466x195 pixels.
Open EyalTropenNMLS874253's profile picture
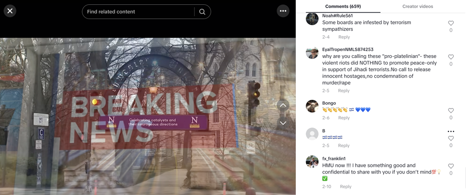[312, 52]
